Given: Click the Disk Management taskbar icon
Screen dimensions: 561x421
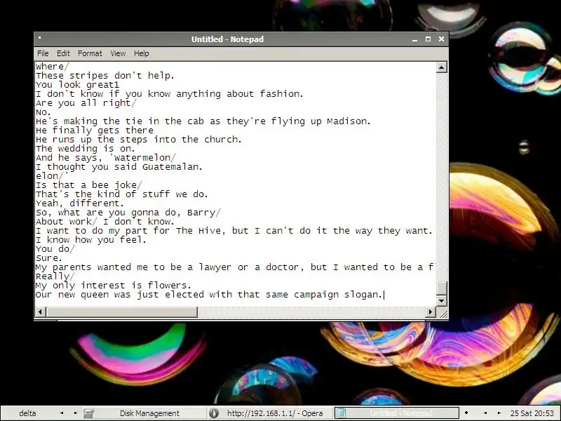Looking at the screenshot, I should click(88, 413).
